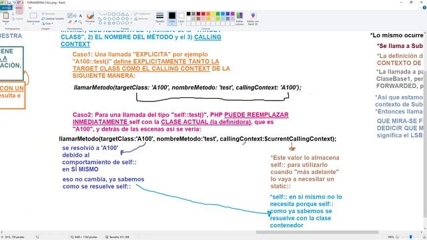This screenshot has height=240, width=427.
Task: Click Editar con Paint 3D
Action: tap(253, 19)
